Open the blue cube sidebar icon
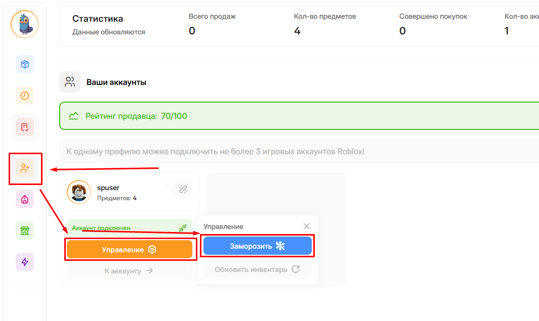 (x=25, y=64)
